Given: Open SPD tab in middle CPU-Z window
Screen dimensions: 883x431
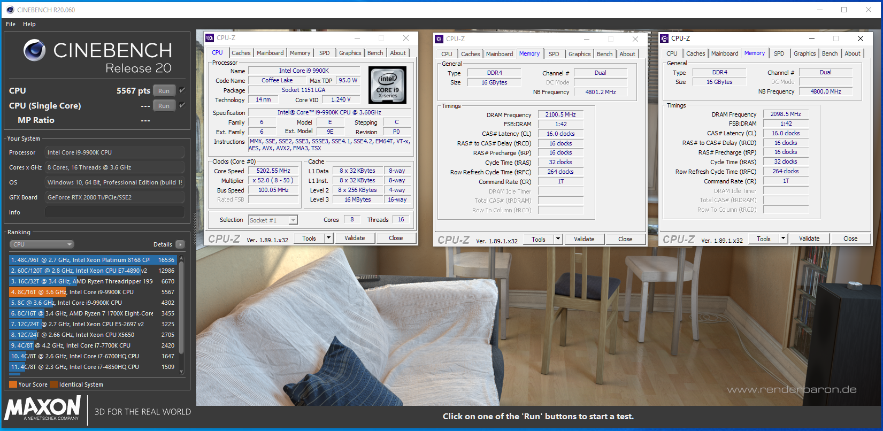Looking at the screenshot, I should point(554,54).
